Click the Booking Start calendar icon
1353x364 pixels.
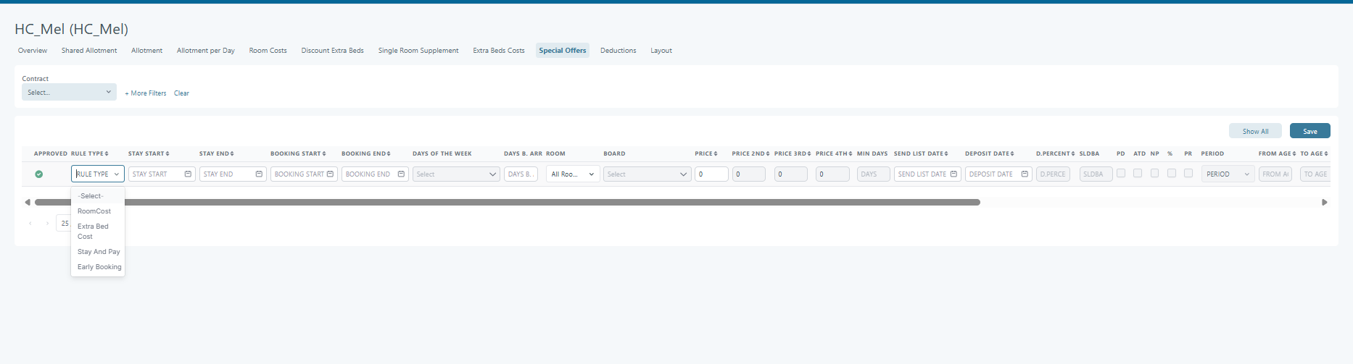(330, 174)
